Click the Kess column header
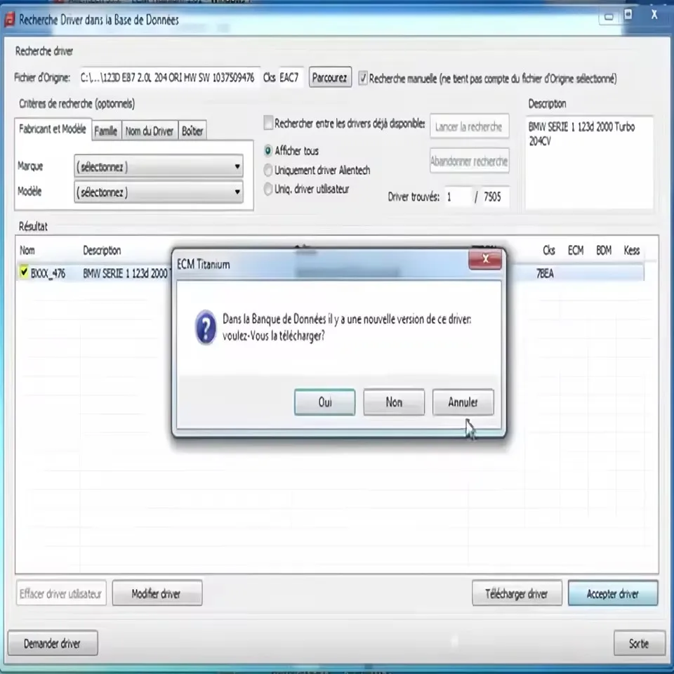This screenshot has height=674, width=674. click(x=632, y=250)
